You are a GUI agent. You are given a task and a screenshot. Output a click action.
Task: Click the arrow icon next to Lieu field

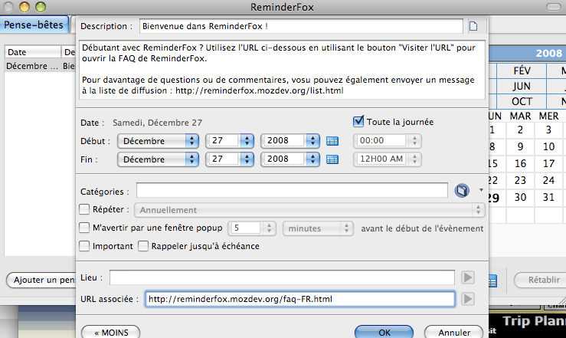tap(466, 277)
